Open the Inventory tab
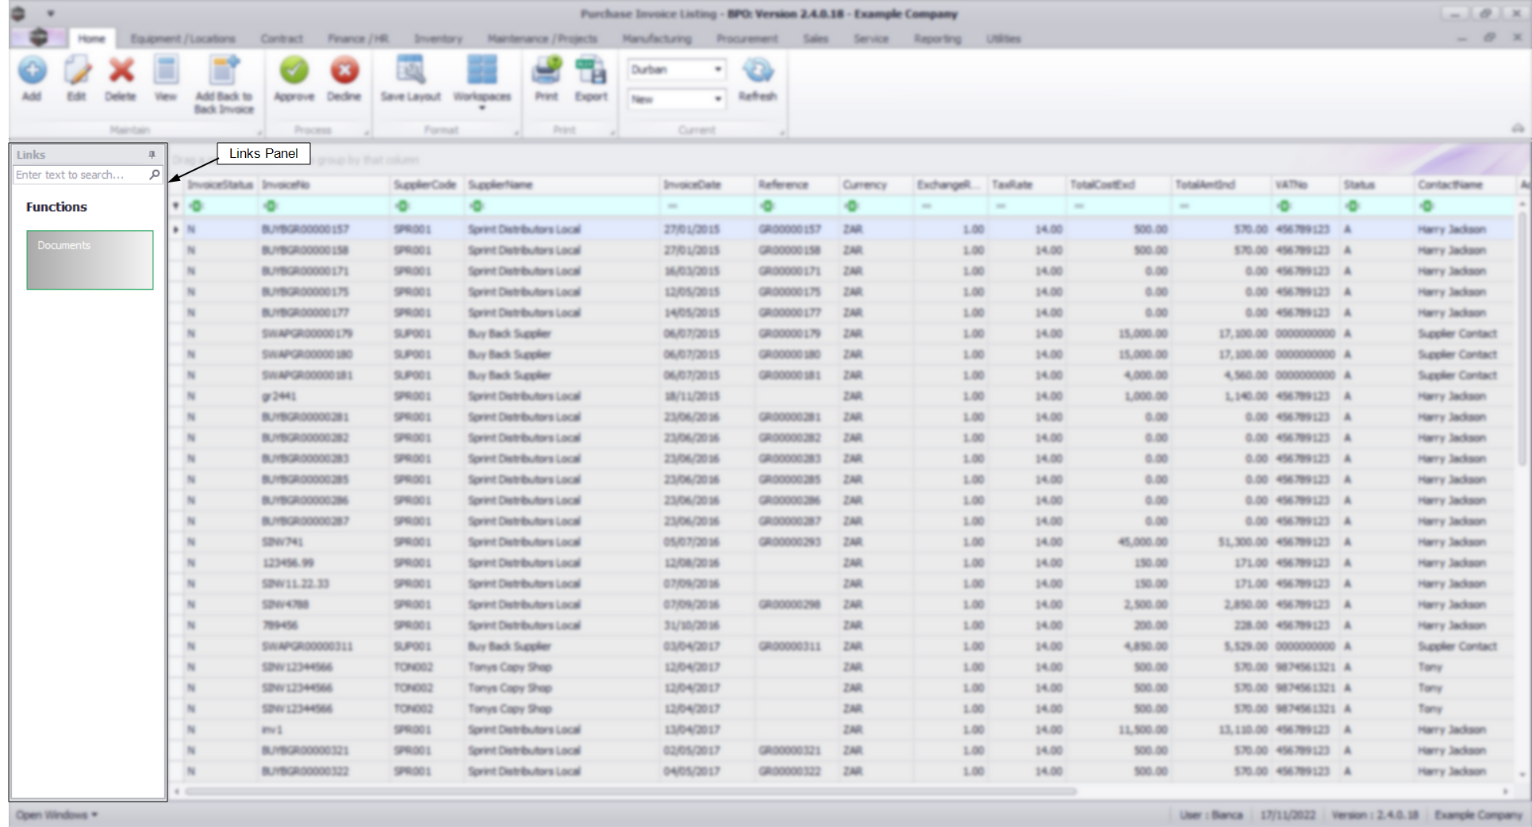 click(x=438, y=38)
